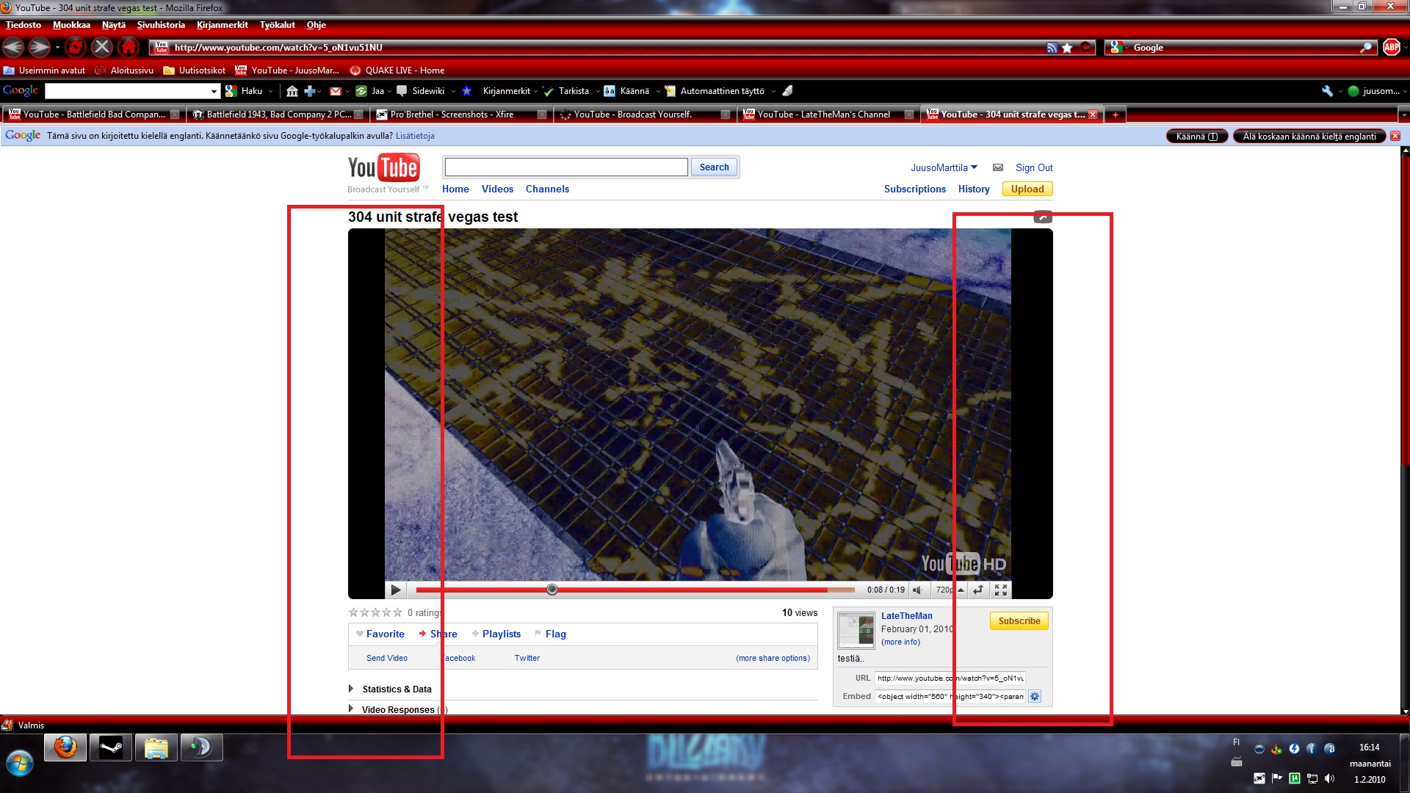Open QUAKE LIVE - Home bookmark
This screenshot has height=793, width=1410.
(x=397, y=70)
